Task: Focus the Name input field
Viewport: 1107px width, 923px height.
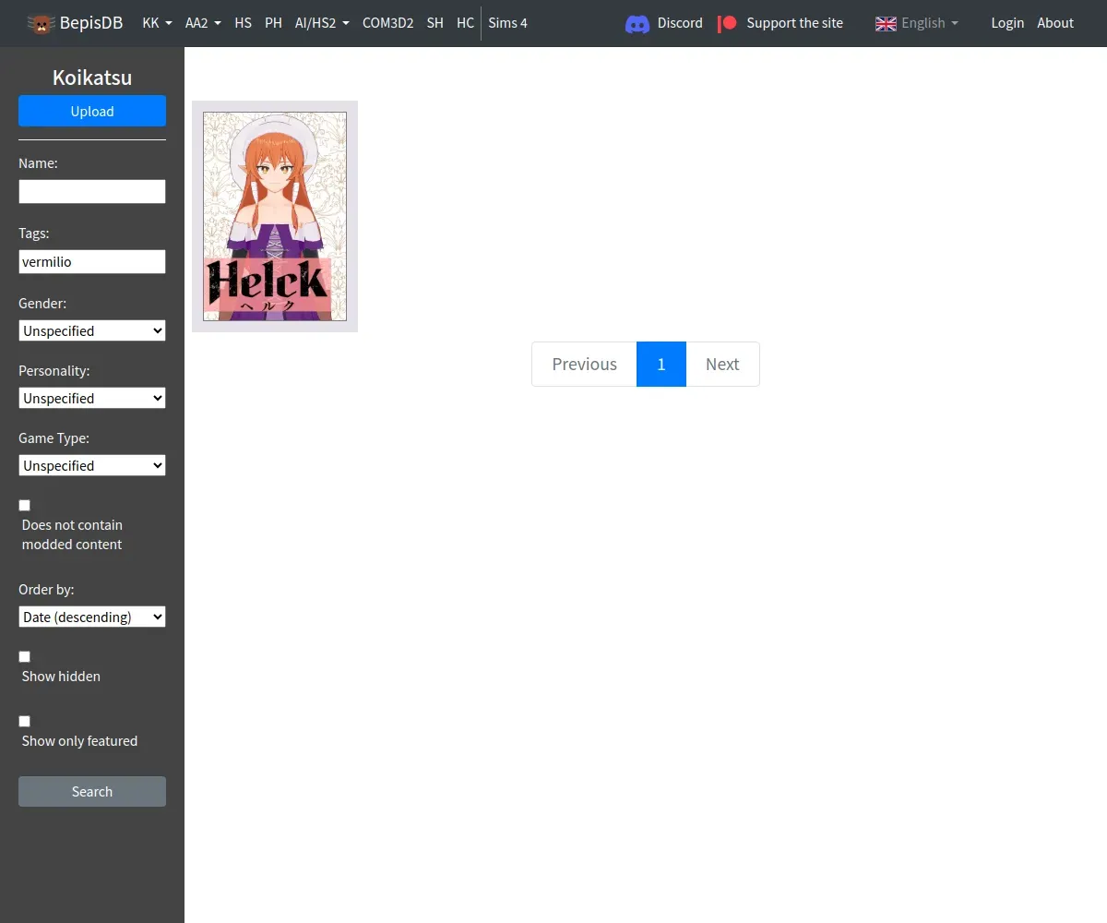Action: 92,191
